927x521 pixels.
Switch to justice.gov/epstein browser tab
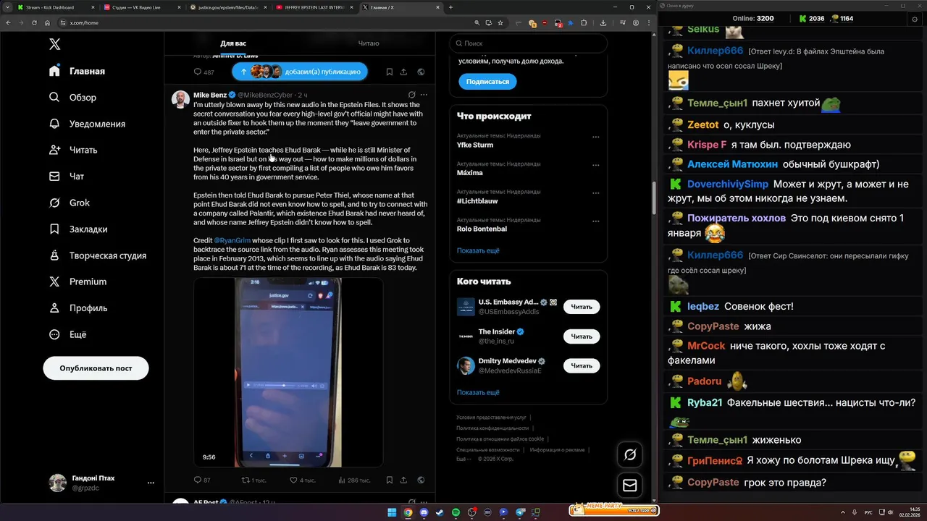pos(228,7)
